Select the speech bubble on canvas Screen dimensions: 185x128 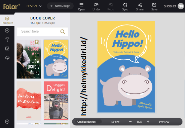coord(127,44)
